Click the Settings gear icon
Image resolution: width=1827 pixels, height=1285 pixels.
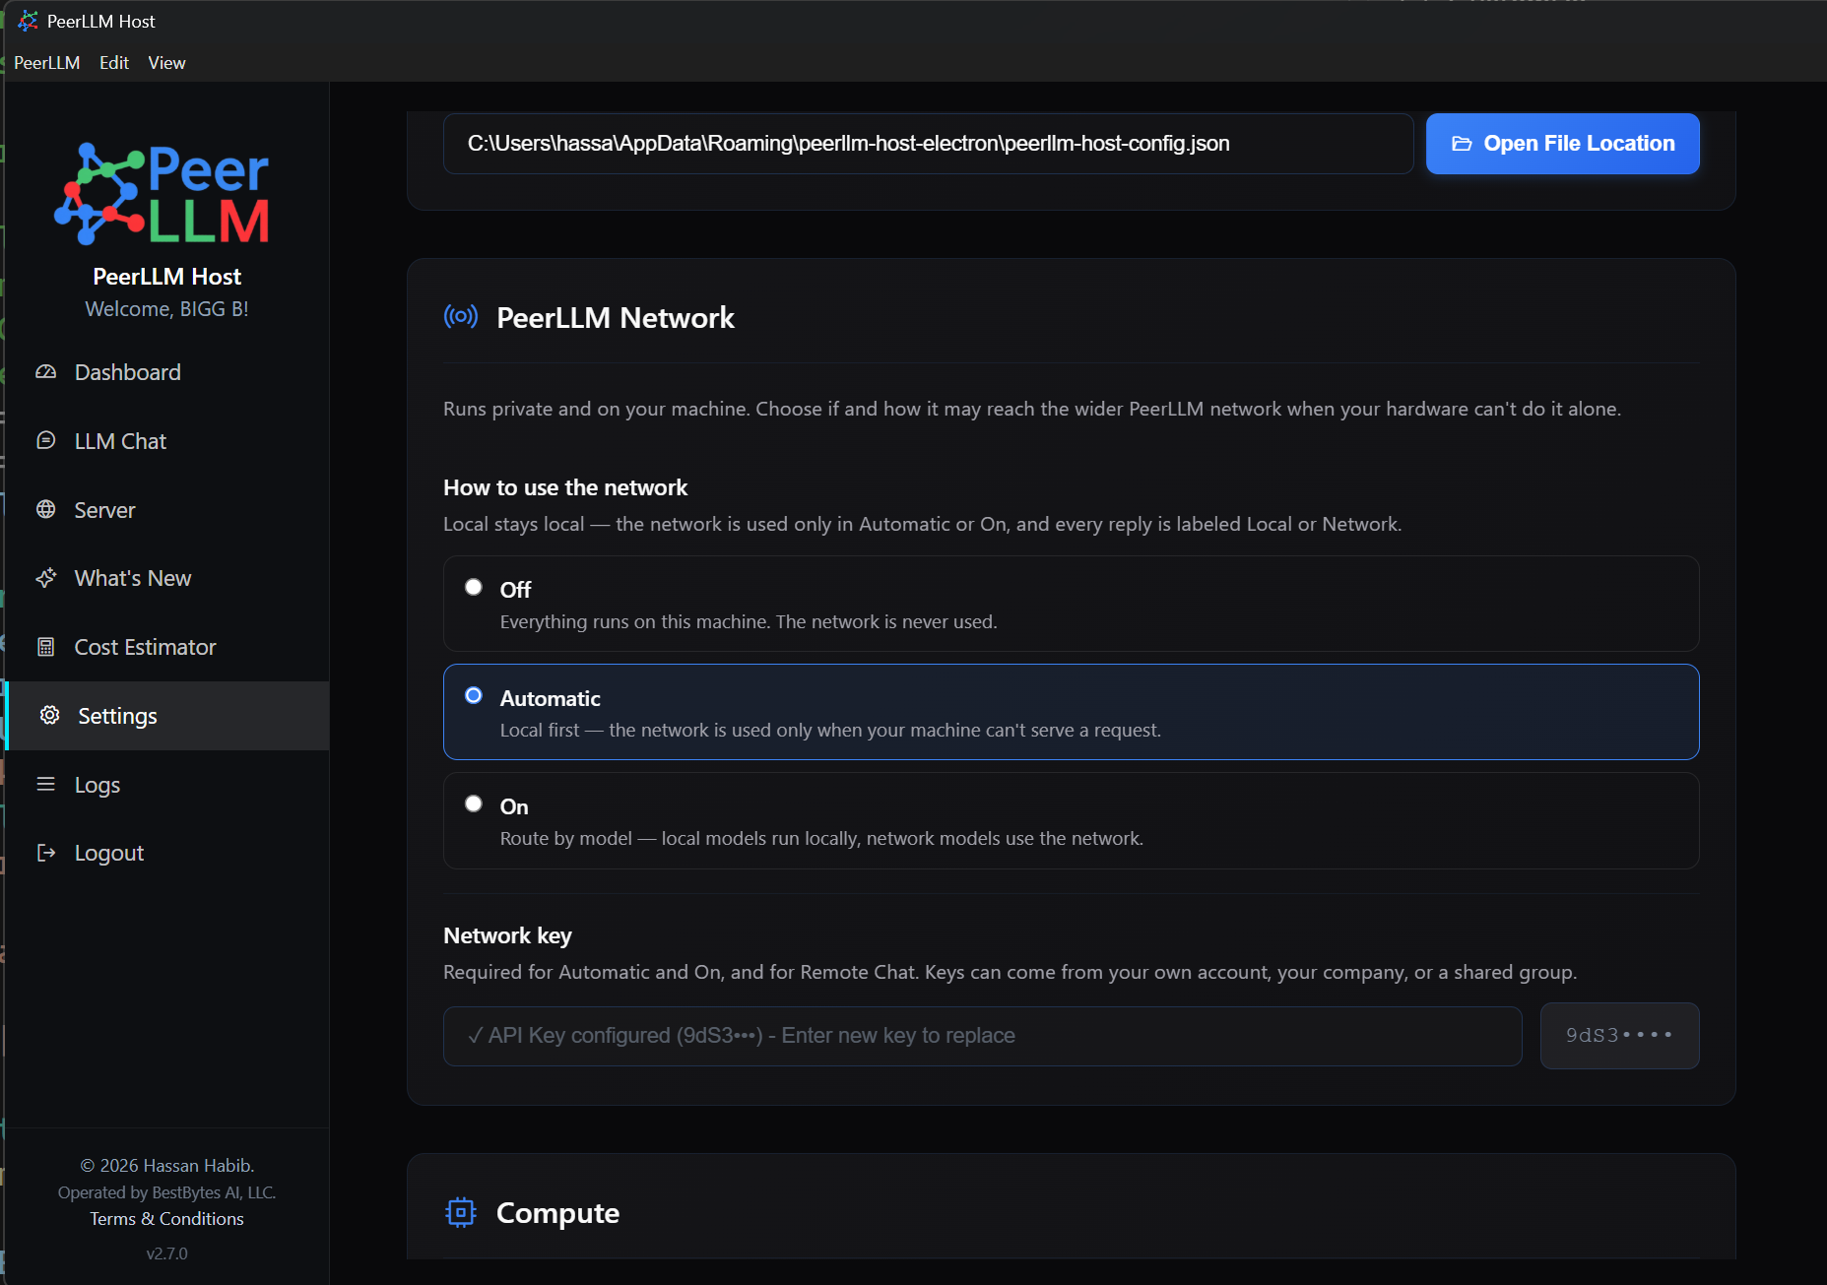pyautogui.click(x=49, y=715)
